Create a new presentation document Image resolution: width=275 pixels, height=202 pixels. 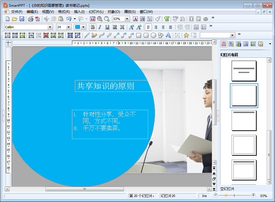8,19
